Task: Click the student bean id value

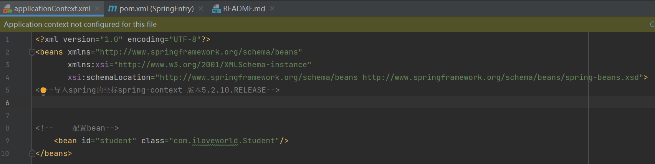Action: (118, 141)
